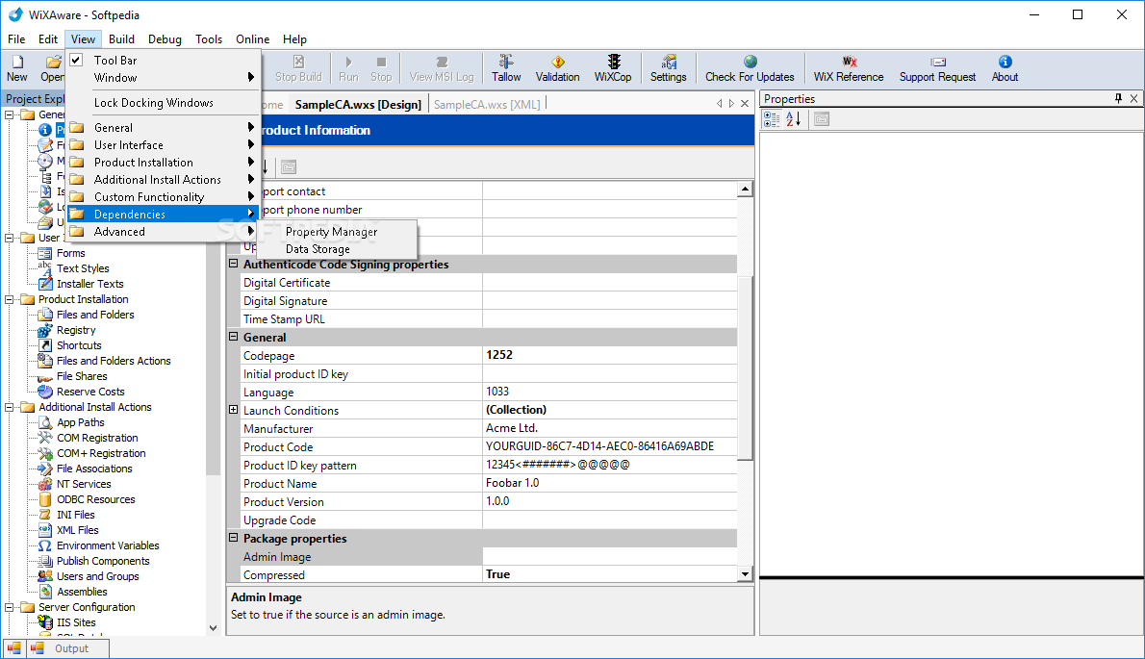Open the Settings toolbar icon
This screenshot has height=659, width=1145.
tap(668, 67)
